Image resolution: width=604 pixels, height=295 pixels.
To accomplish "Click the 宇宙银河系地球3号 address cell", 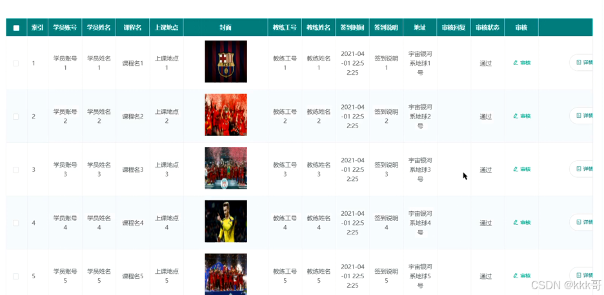I will [420, 169].
